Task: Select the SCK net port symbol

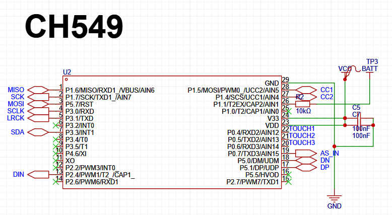Action: (x=38, y=97)
